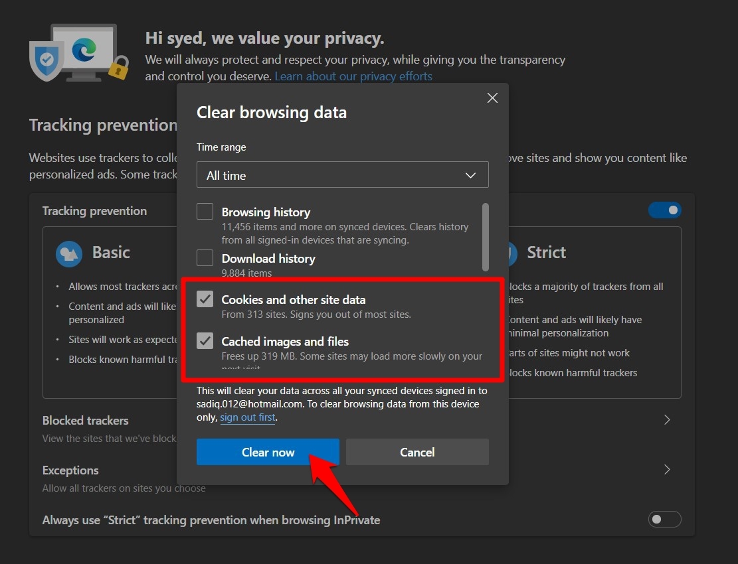Expand Exceptions chevron arrow
The width and height of the screenshot is (738, 564).
pyautogui.click(x=667, y=470)
